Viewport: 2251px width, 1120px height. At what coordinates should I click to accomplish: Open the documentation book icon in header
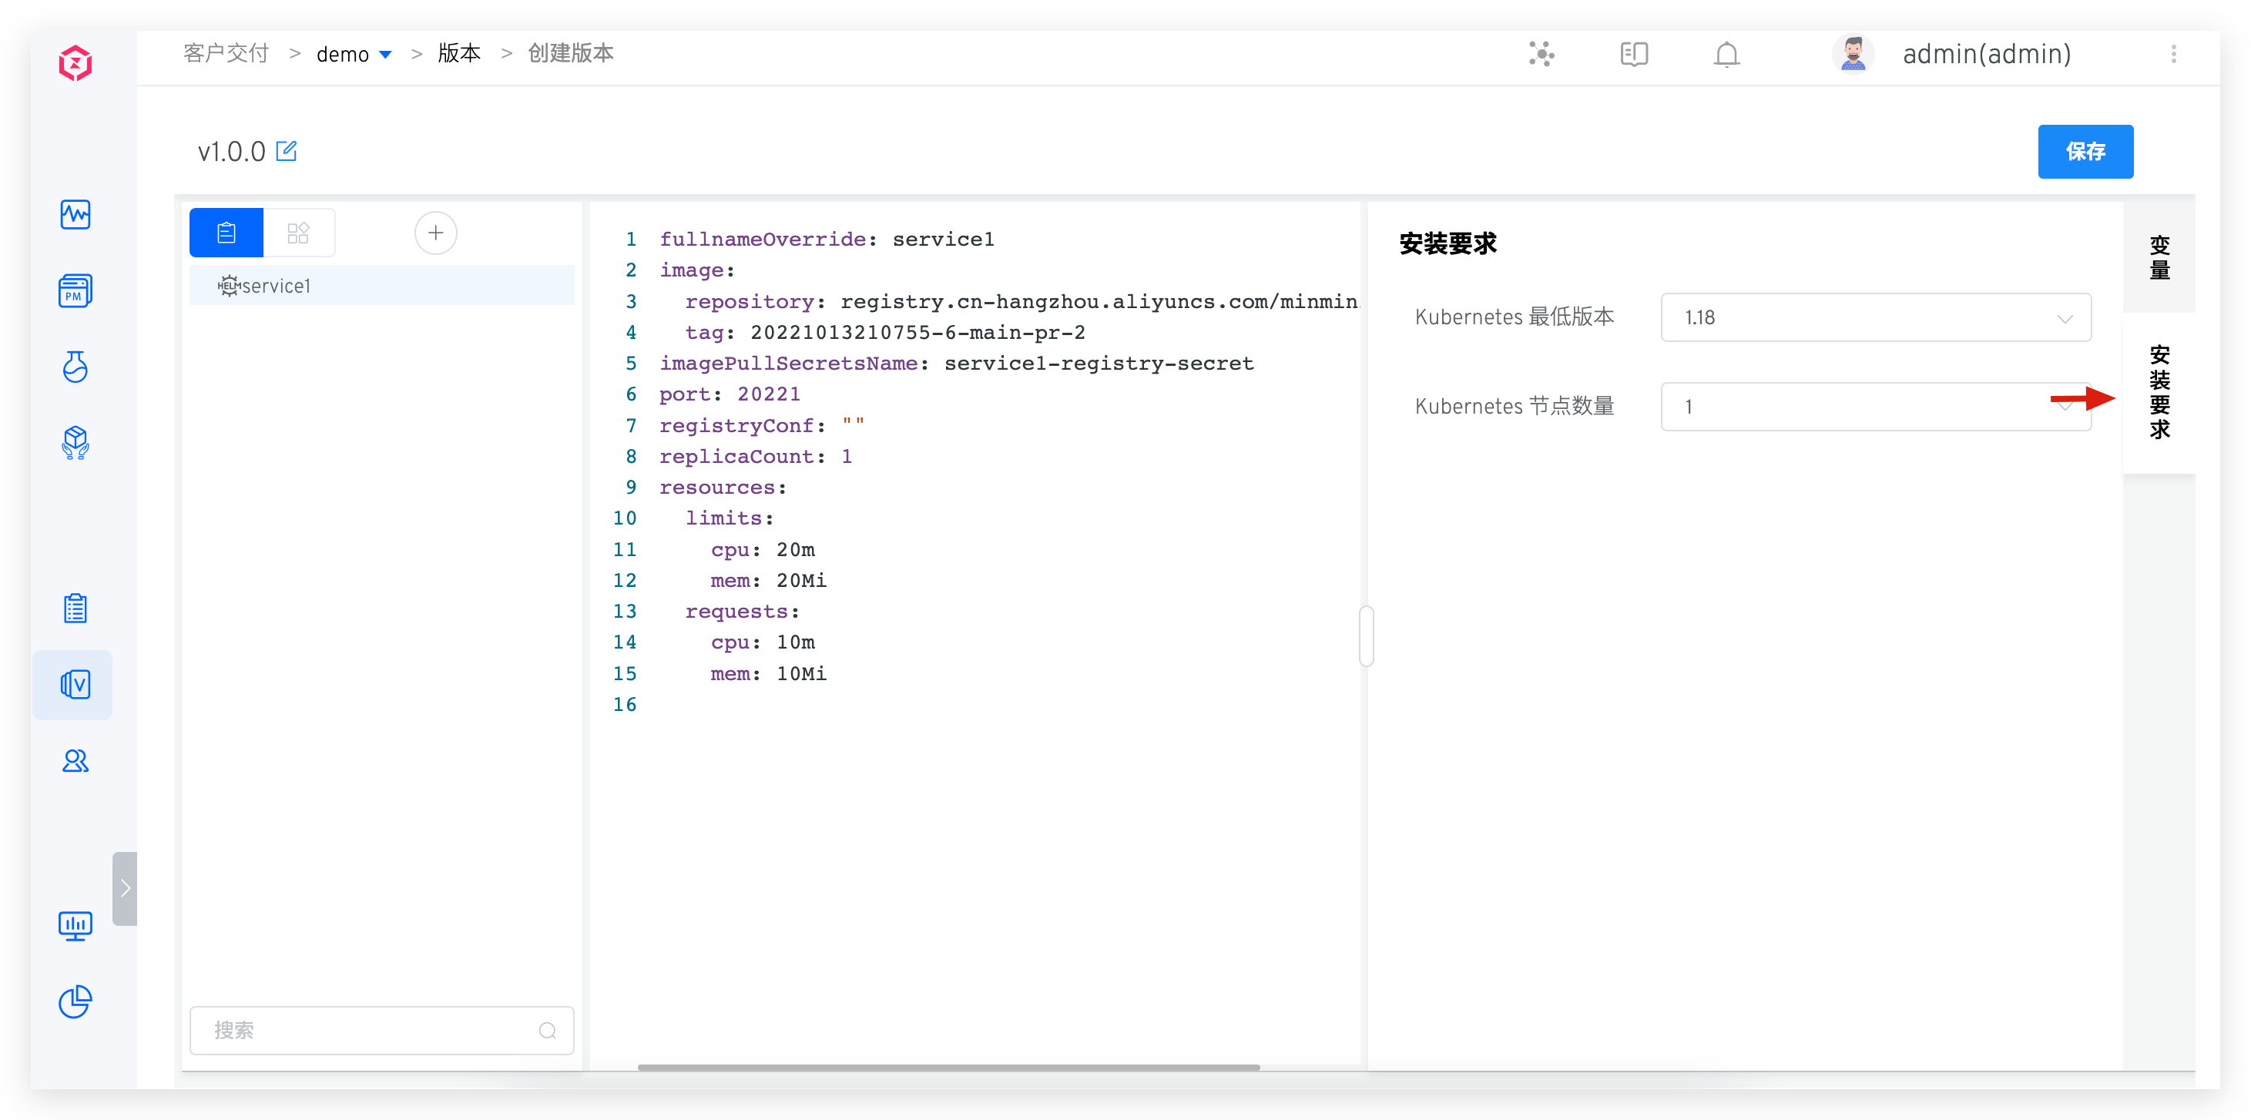[x=1633, y=54]
